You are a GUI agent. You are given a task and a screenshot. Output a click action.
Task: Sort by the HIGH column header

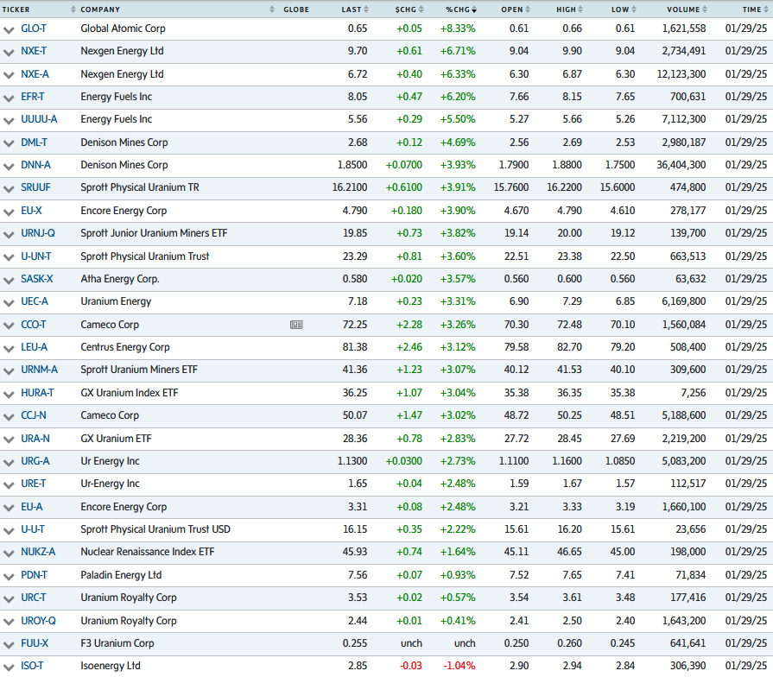pos(569,9)
